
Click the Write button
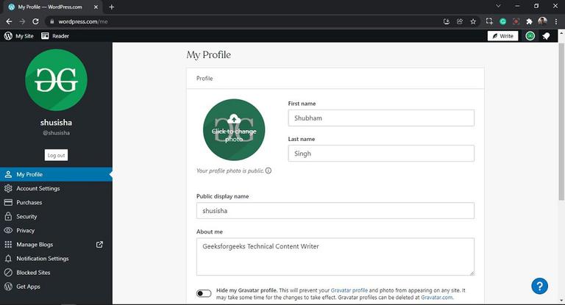pos(502,36)
